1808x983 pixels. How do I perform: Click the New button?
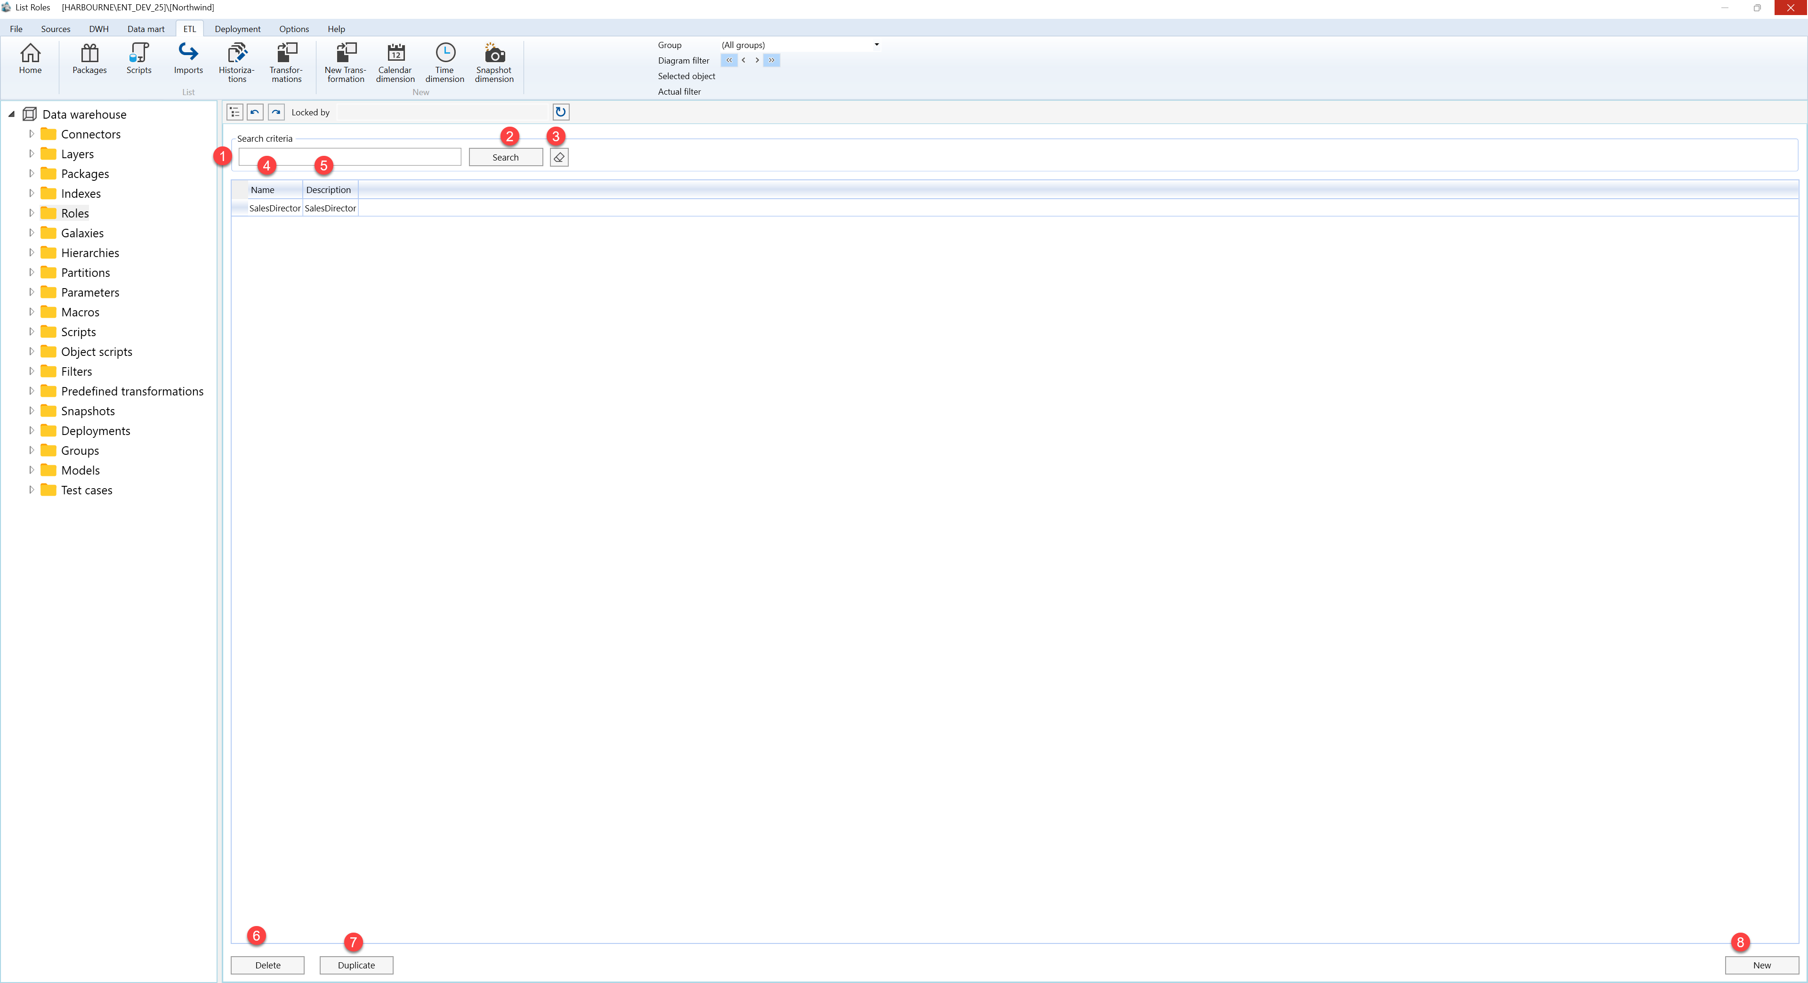click(1762, 966)
